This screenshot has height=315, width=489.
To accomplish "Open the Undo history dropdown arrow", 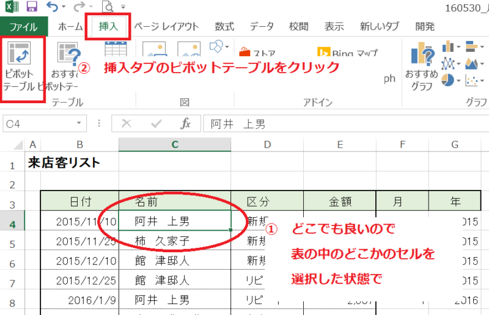I will click(x=64, y=7).
